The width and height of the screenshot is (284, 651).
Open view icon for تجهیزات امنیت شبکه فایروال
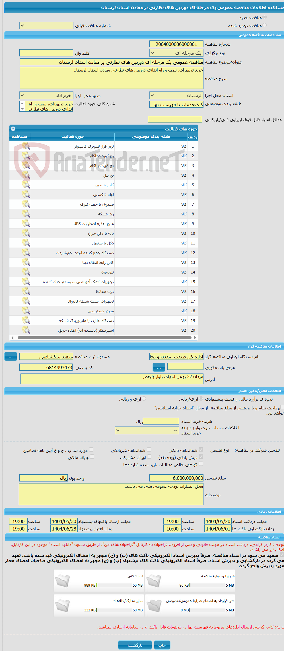tap(26, 301)
